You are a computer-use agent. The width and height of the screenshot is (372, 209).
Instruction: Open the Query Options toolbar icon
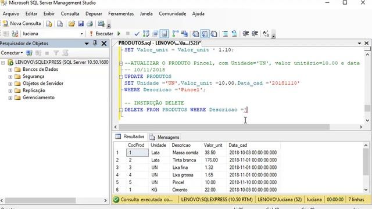click(155, 34)
